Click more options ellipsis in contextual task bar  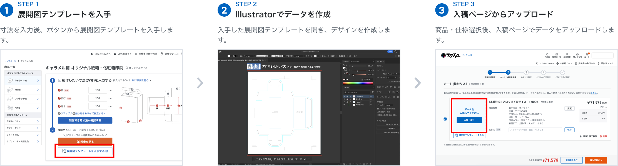click(309, 159)
